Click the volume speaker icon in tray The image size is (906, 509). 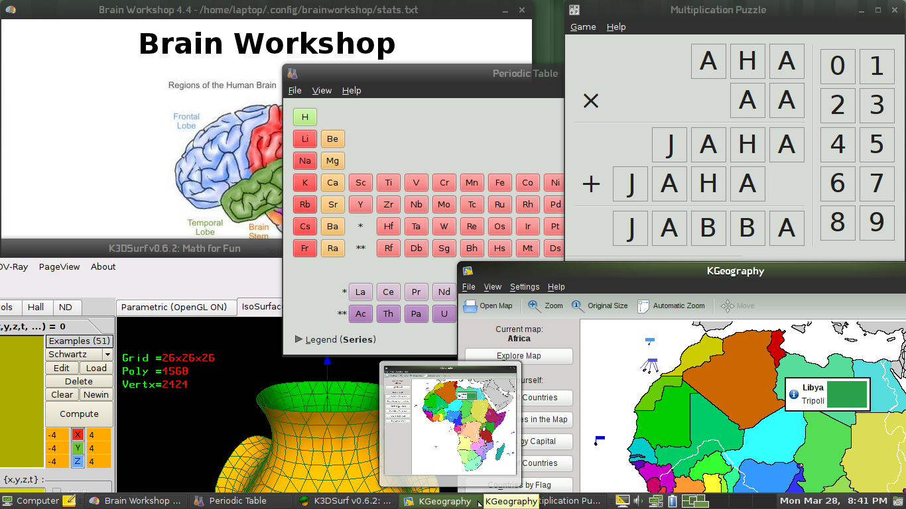pos(637,501)
